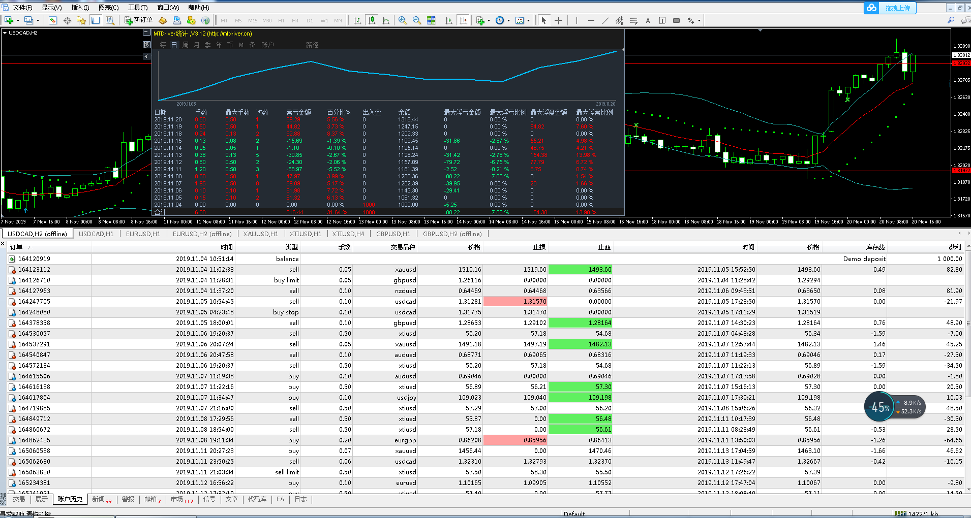Viewport: 971px width, 518px height.
Task: Open the Strategy Tester magnifier icon
Action: pos(110,20)
